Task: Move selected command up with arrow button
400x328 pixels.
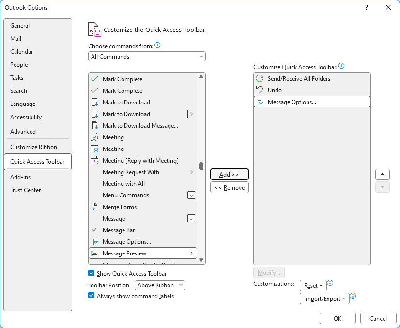Action: (382, 174)
